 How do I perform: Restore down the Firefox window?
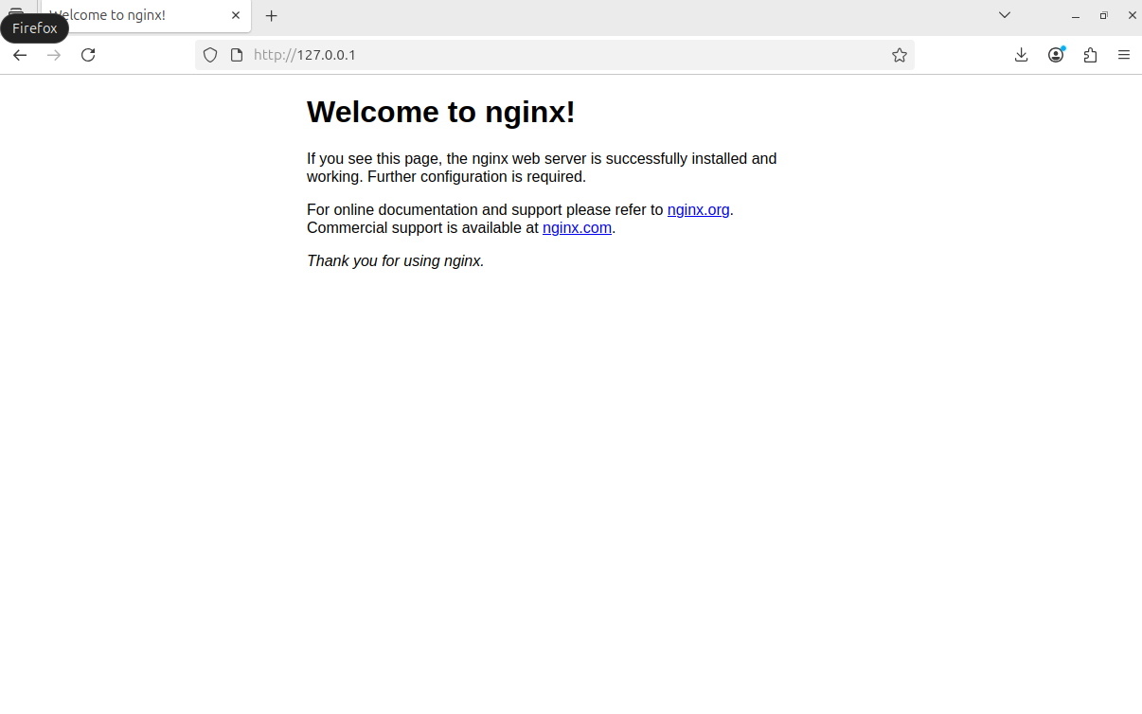pos(1104,16)
